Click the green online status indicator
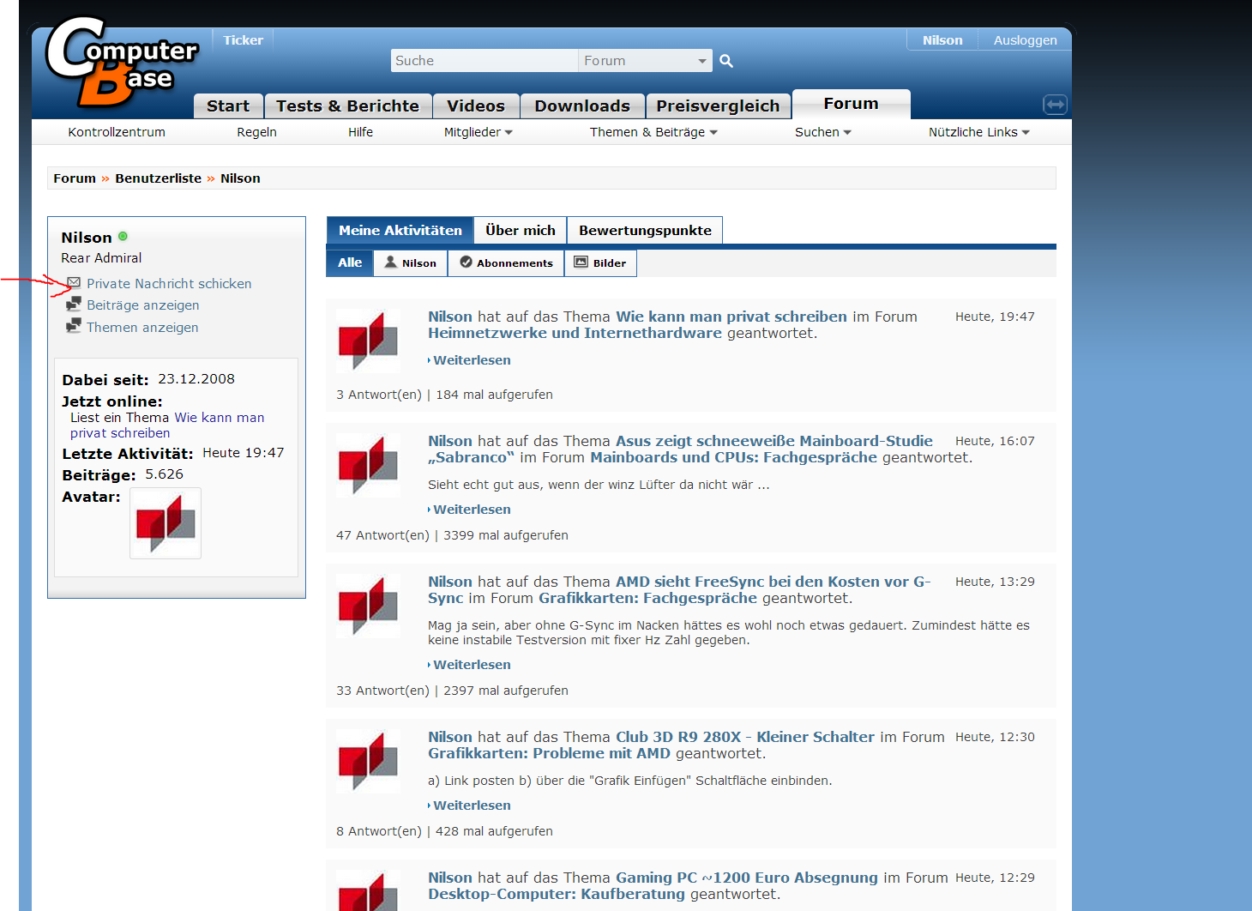Viewport: 1252px width, 911px height. (123, 236)
